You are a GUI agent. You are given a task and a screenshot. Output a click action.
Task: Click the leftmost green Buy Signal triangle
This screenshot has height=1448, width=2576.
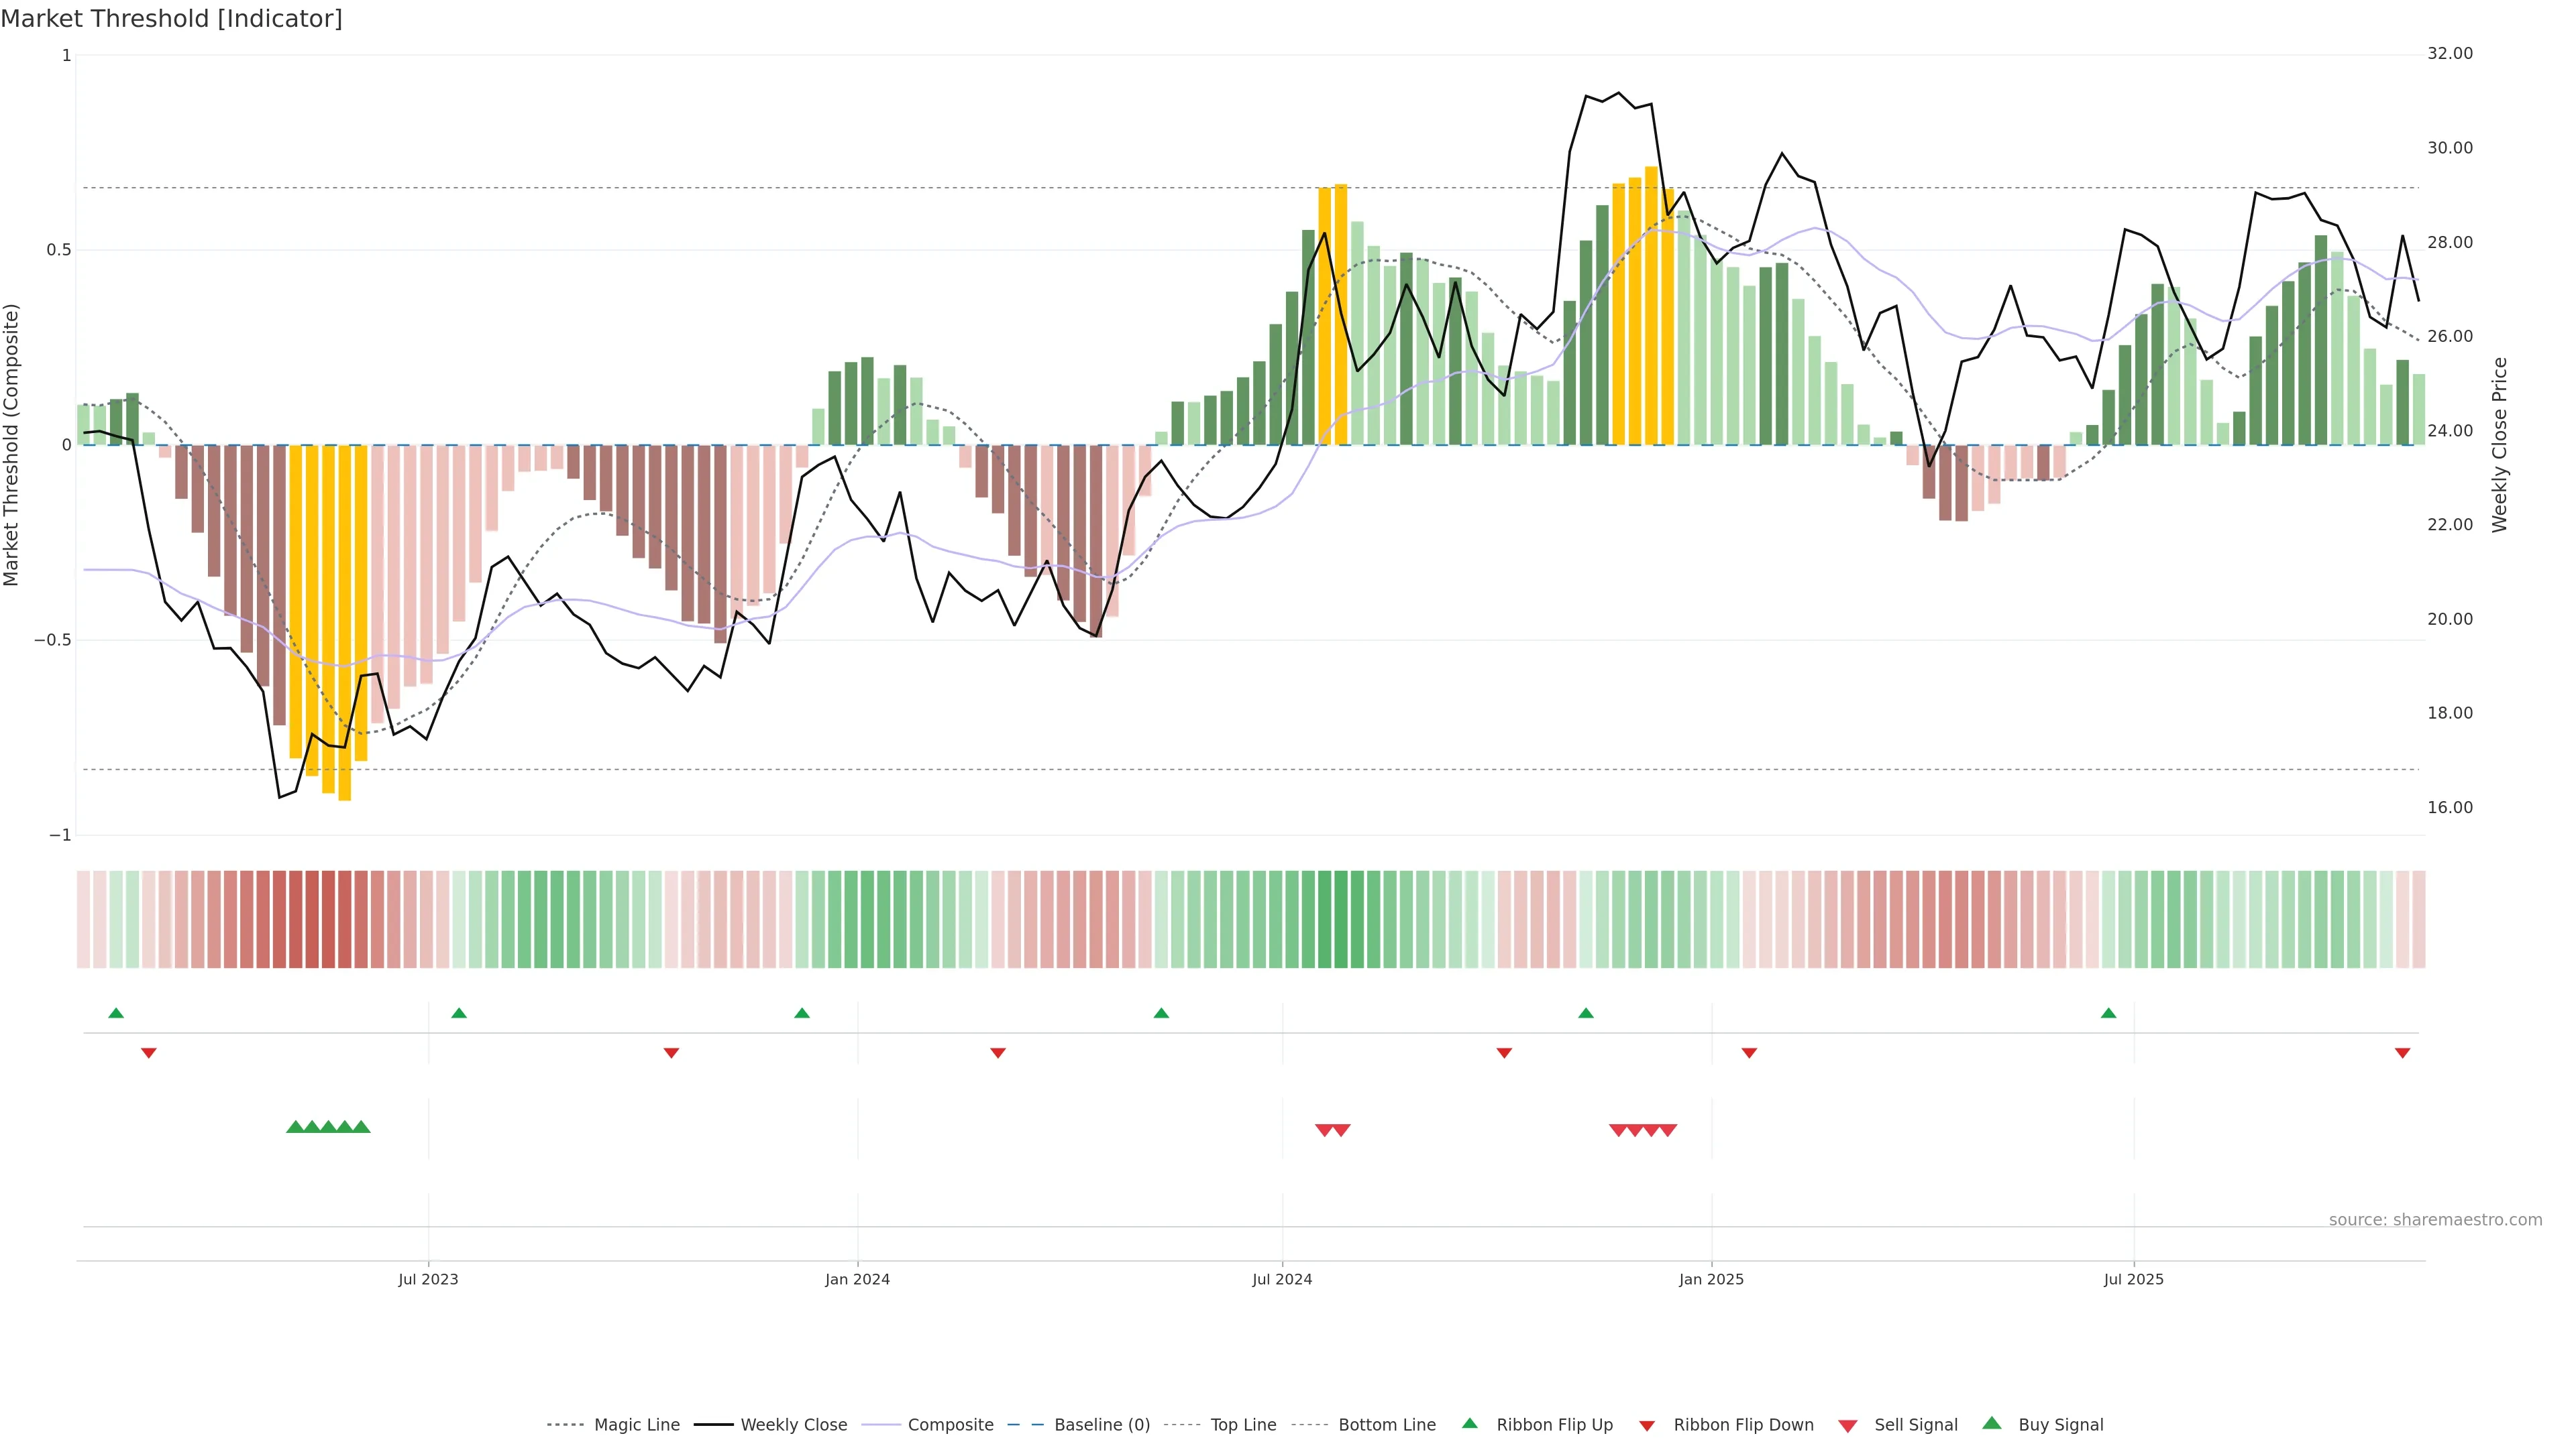tap(295, 1127)
